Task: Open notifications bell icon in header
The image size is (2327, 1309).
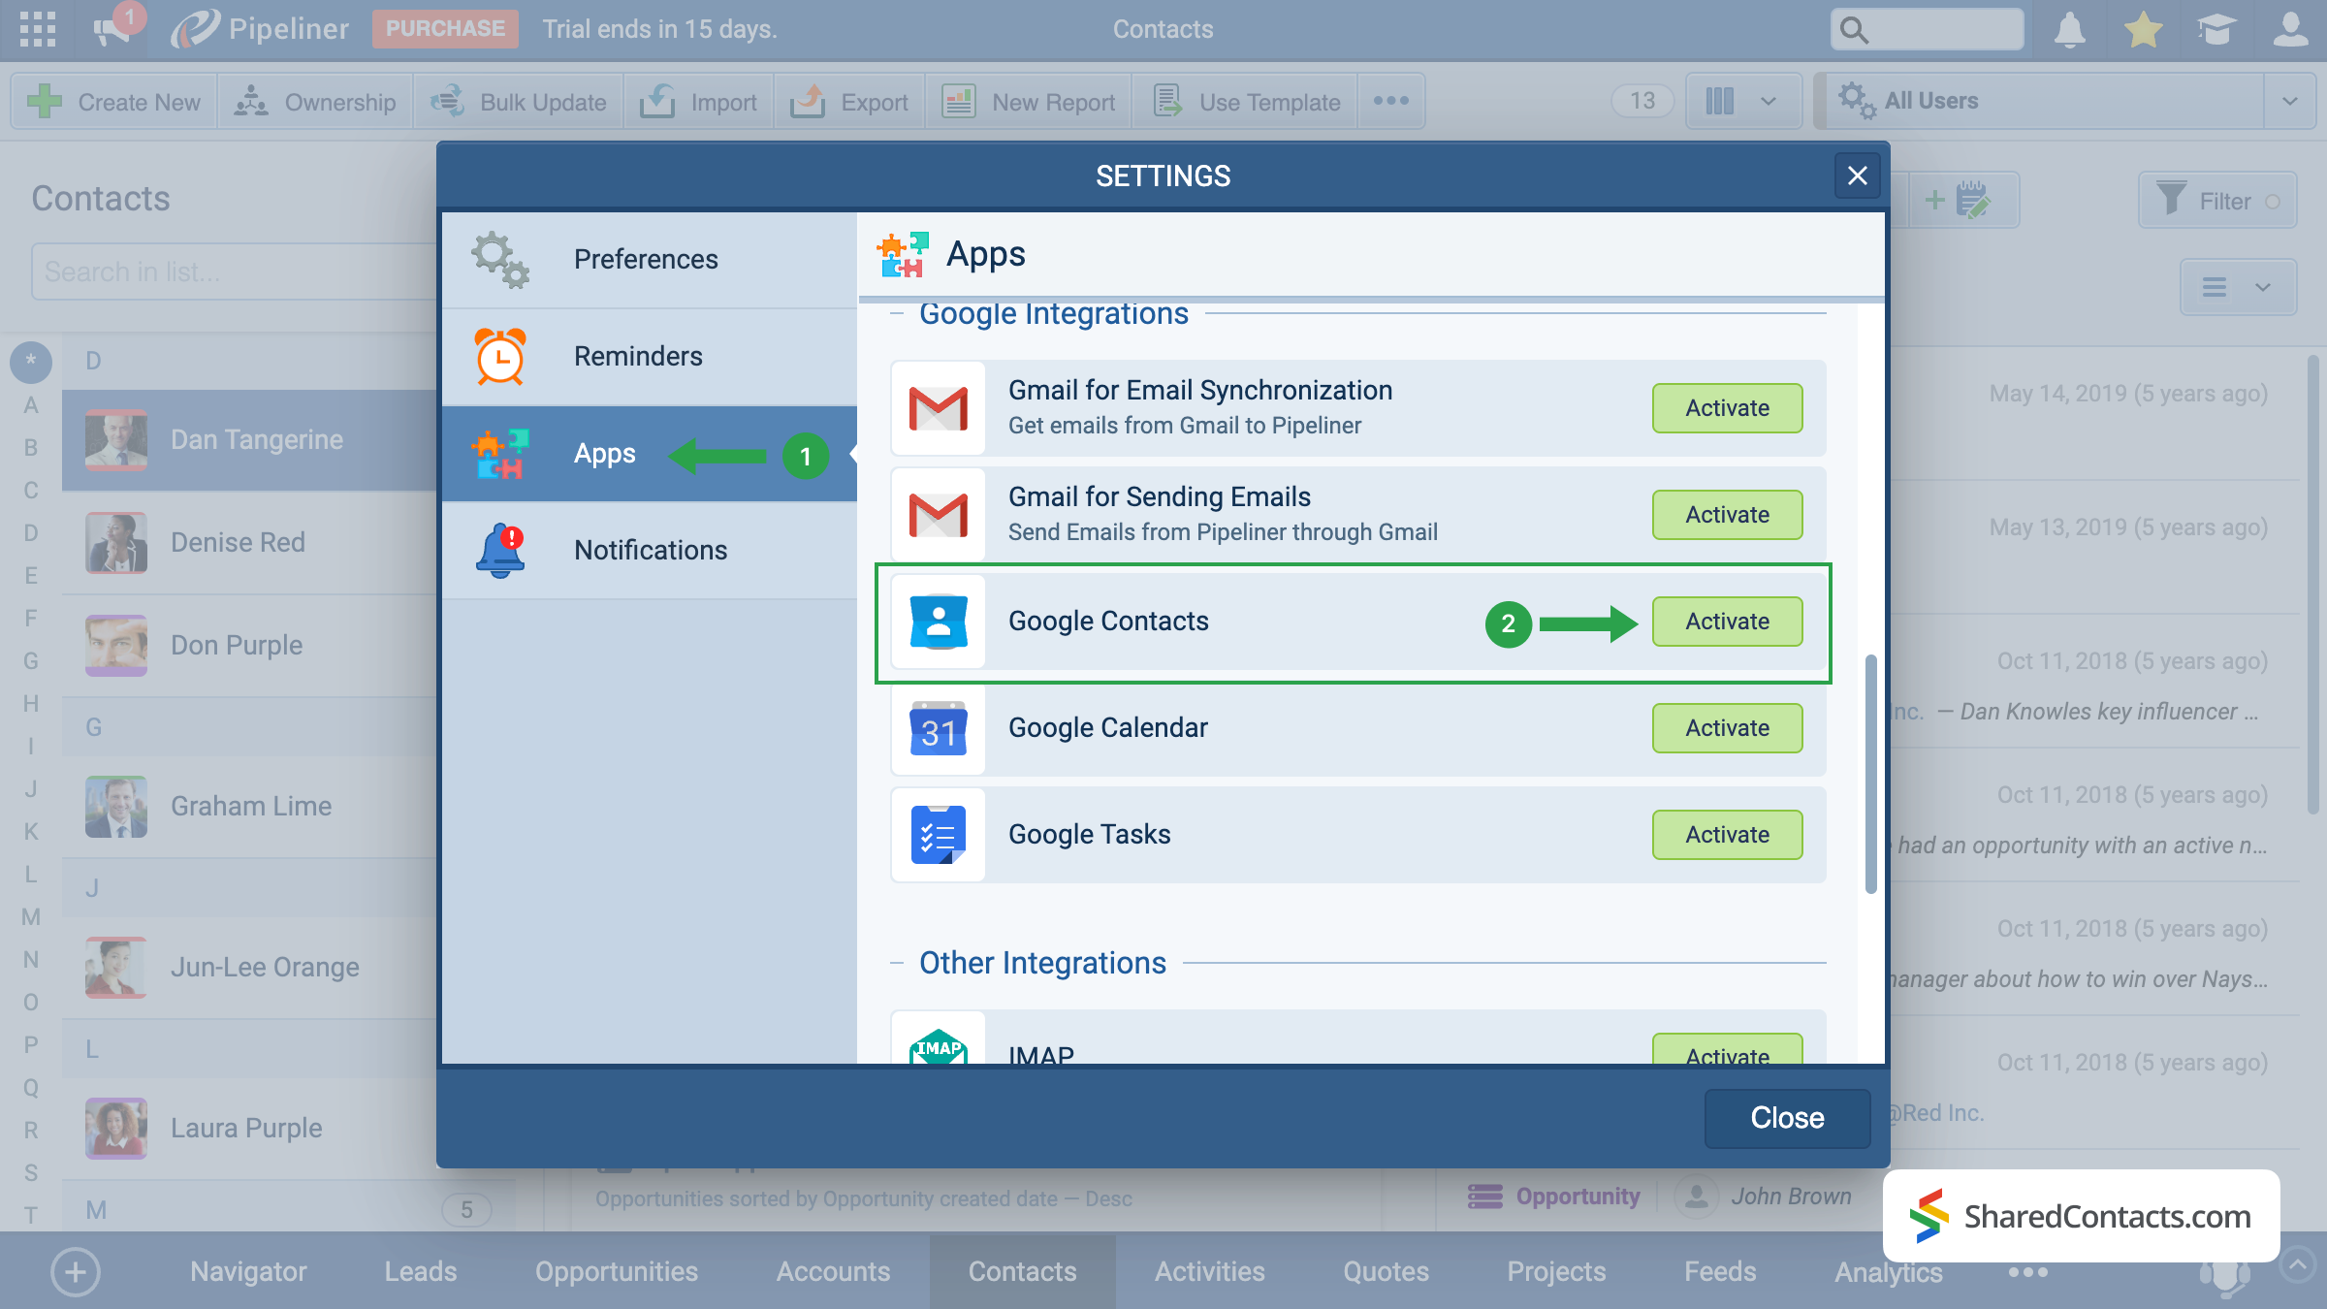Action: tap(2070, 29)
